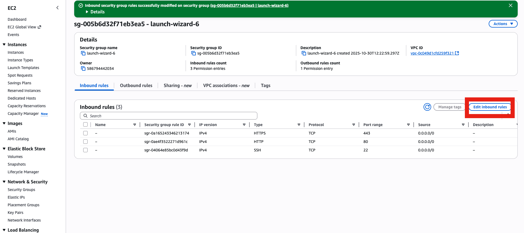Open the VPC ID link vpc-0c049d1cfd259f321

[432, 53]
